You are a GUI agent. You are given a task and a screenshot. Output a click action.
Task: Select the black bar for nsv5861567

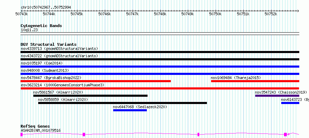(91, 96)
